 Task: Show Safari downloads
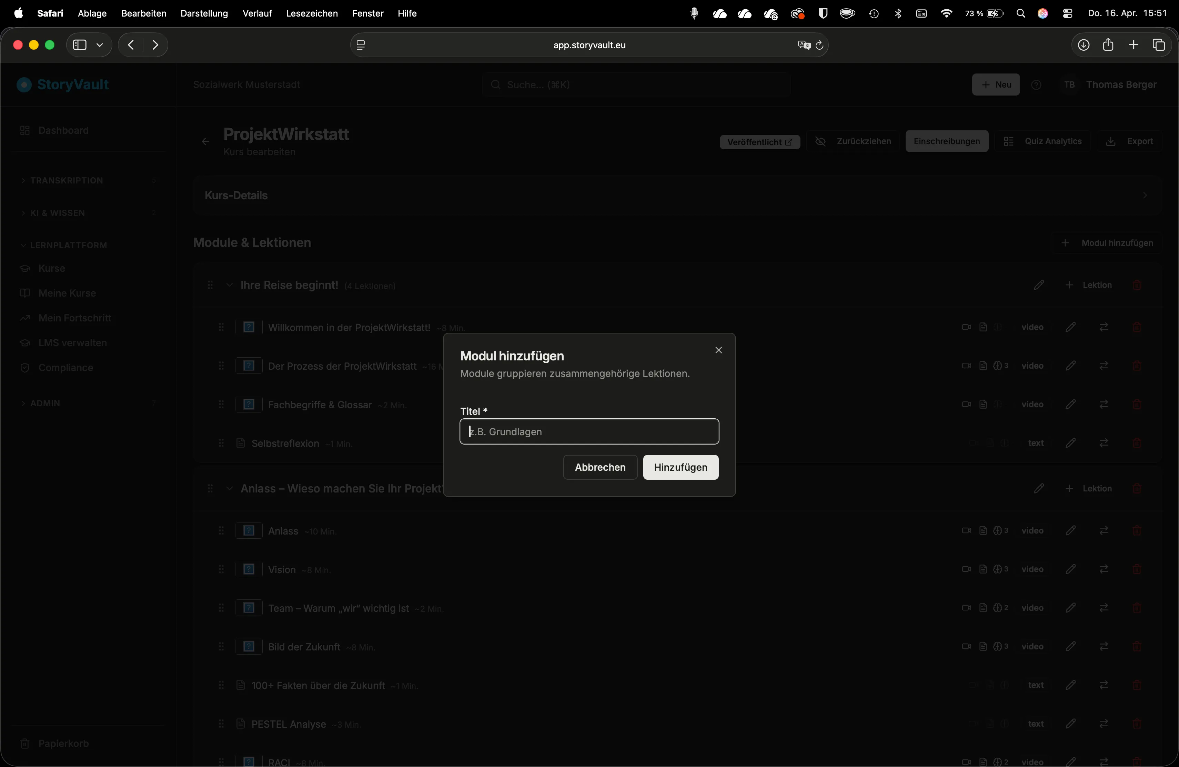[x=1084, y=45]
